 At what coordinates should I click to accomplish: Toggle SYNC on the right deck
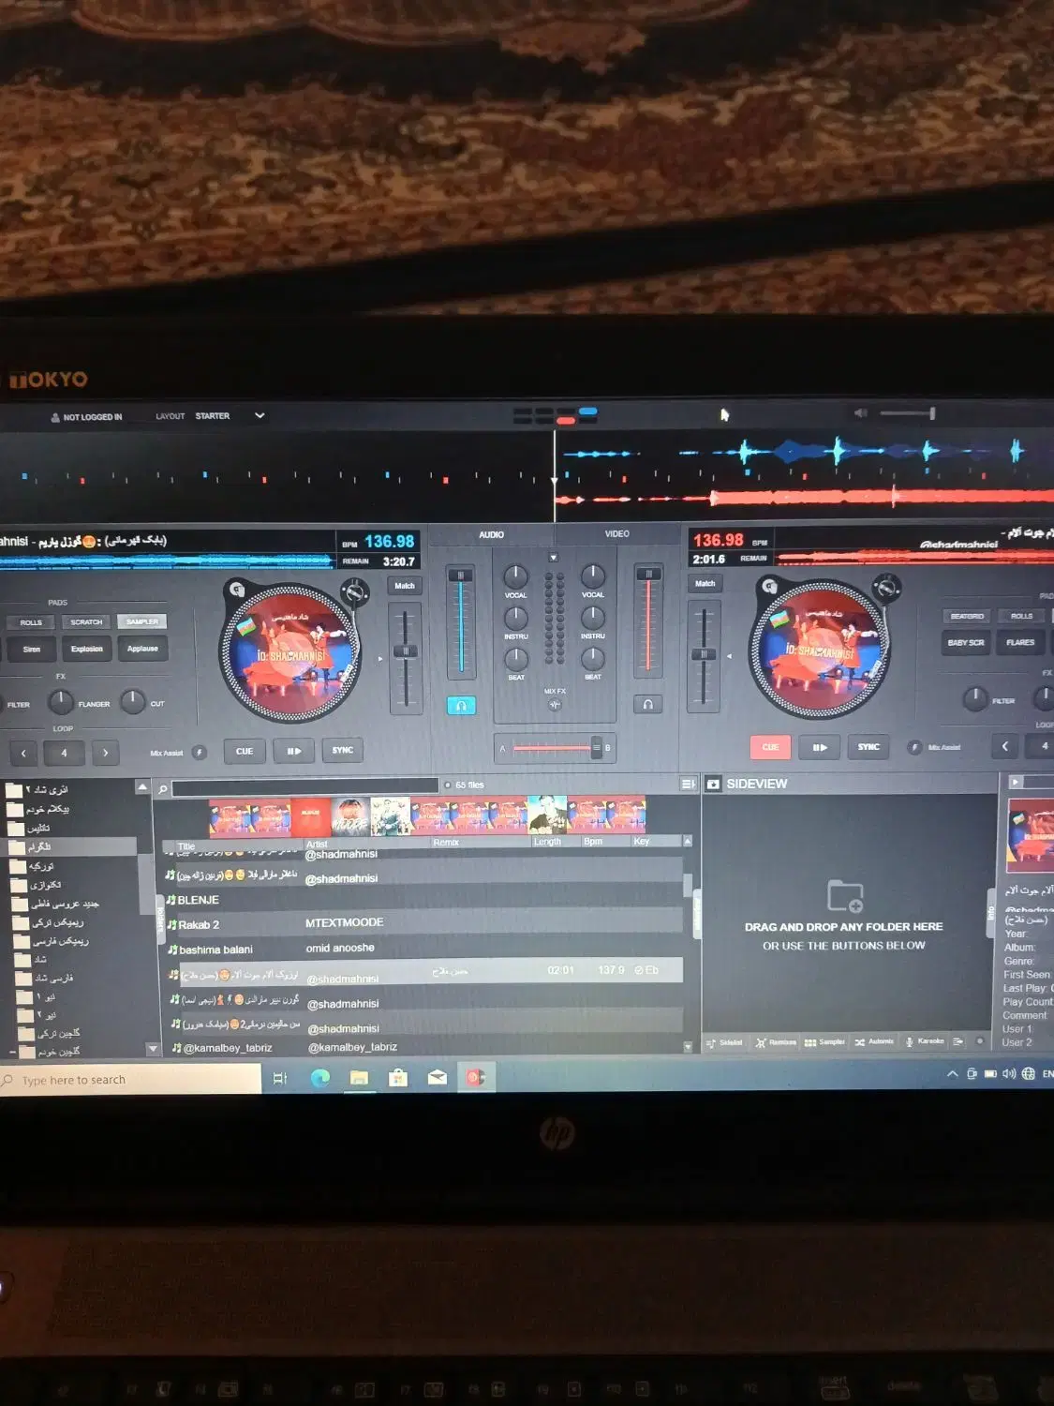coord(868,747)
